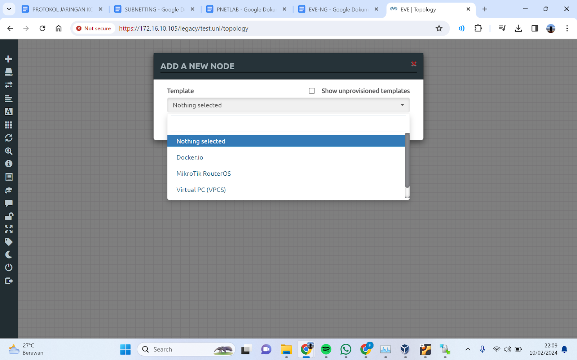Reload the current page
The width and height of the screenshot is (577, 360).
tap(42, 28)
